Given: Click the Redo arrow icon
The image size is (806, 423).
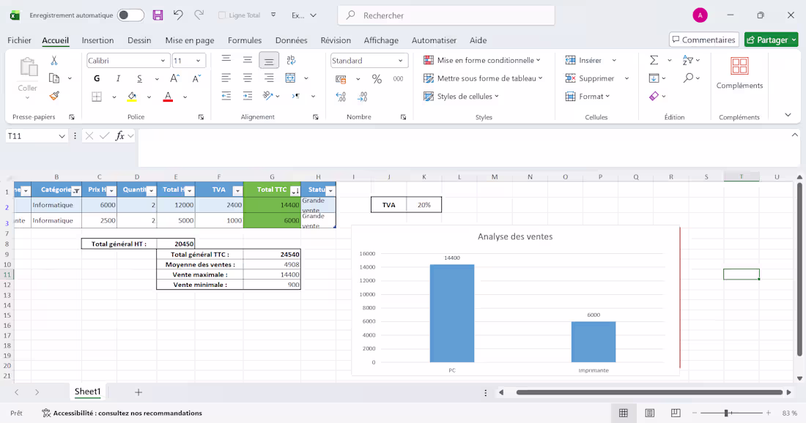Looking at the screenshot, I should 199,15.
